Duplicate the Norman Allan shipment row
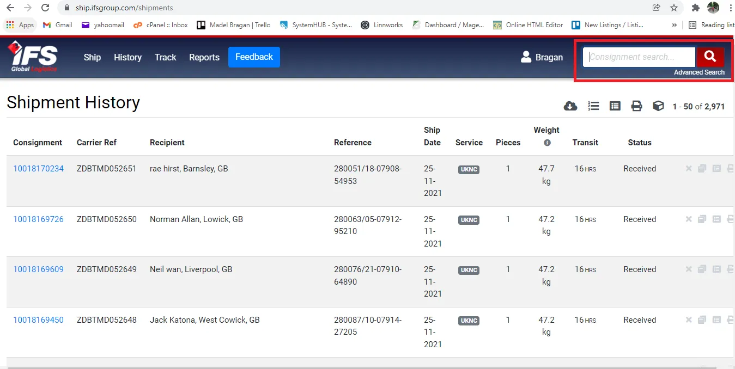 click(x=702, y=219)
